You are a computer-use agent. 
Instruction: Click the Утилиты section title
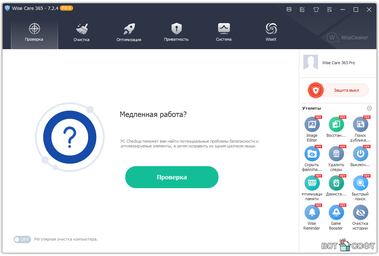point(311,108)
